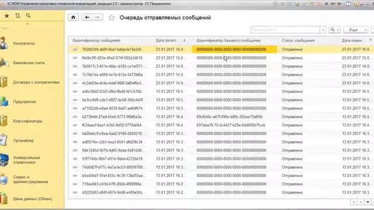This screenshot has width=374, height=210.
Task: Toggle the panel layout icon in title bar
Action: coord(348,4)
